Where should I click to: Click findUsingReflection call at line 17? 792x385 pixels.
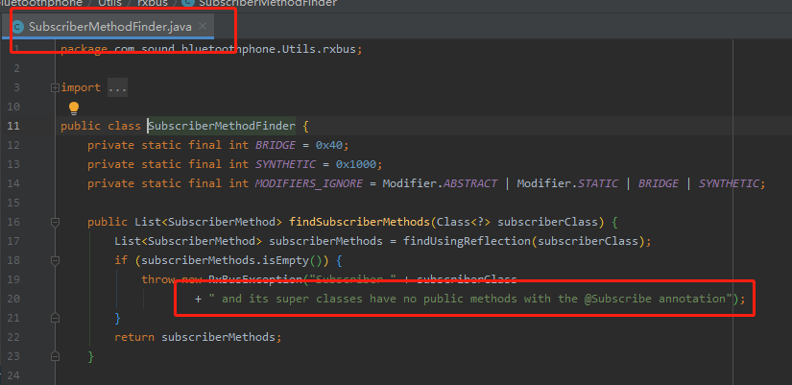point(467,242)
